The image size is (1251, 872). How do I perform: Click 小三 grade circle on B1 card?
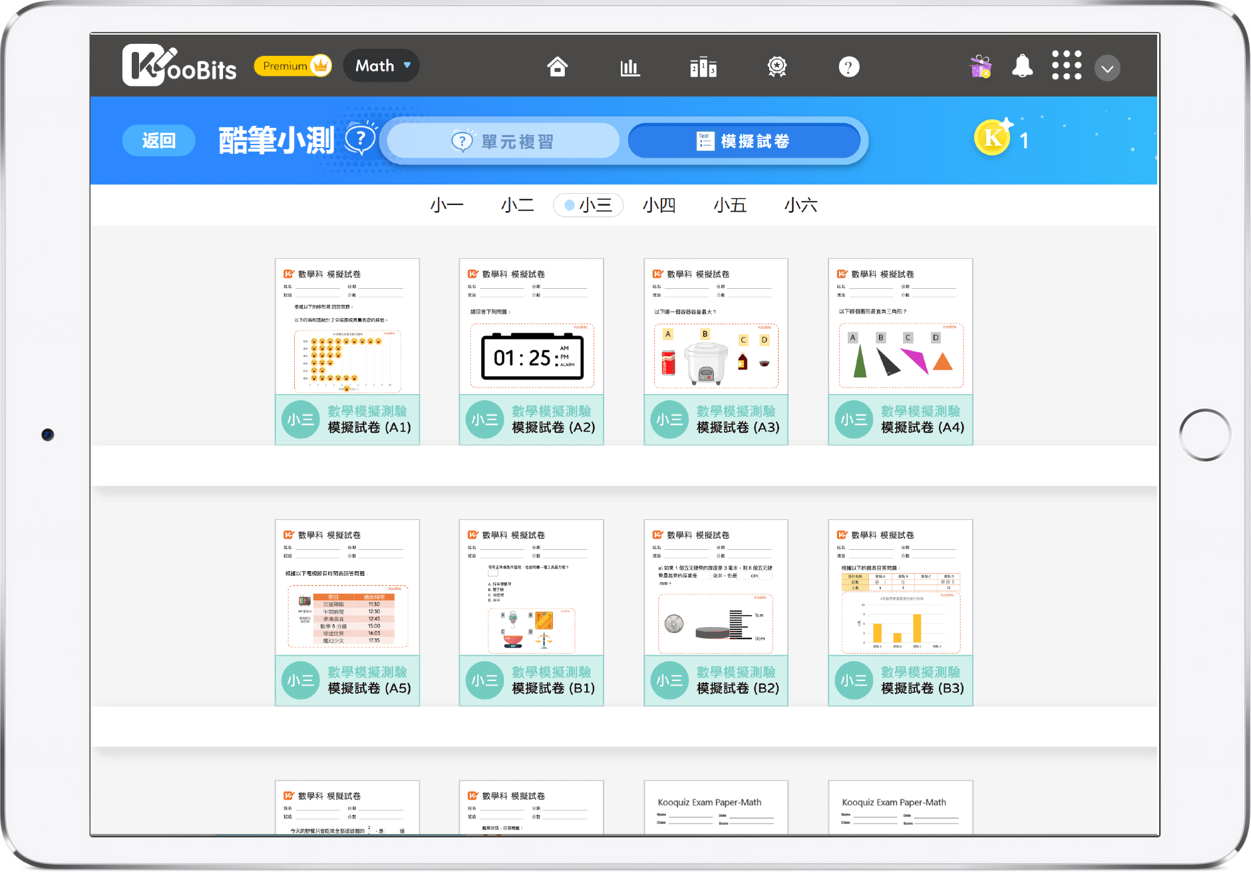tap(485, 680)
